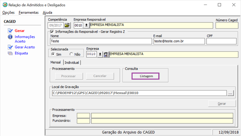Open the Gerar Acerto sidebar link
Image resolution: width=241 pixels, height=136 pixels.
pyautogui.click(x=25, y=47)
